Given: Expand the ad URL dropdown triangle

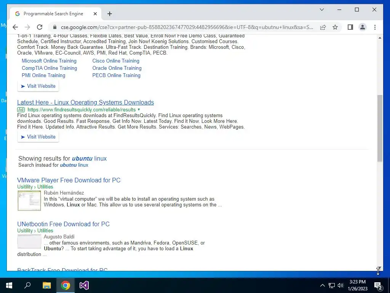Looking at the screenshot, I should (139, 109).
